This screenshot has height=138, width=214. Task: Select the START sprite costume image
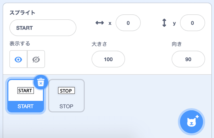pos(26,90)
